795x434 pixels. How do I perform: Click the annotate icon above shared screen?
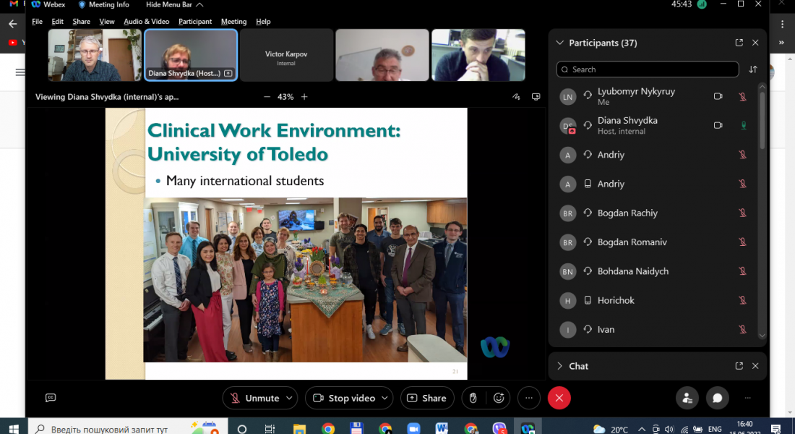(516, 97)
